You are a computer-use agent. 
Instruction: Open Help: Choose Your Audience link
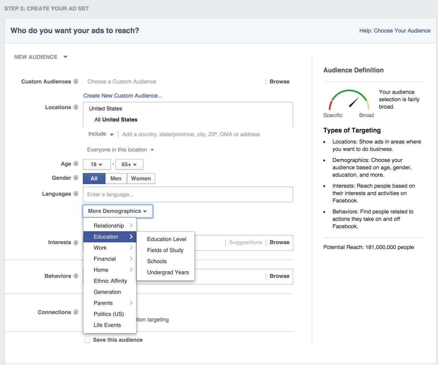pyautogui.click(x=395, y=30)
